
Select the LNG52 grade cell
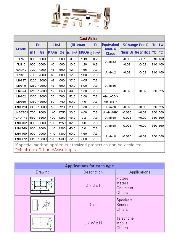(21, 96)
